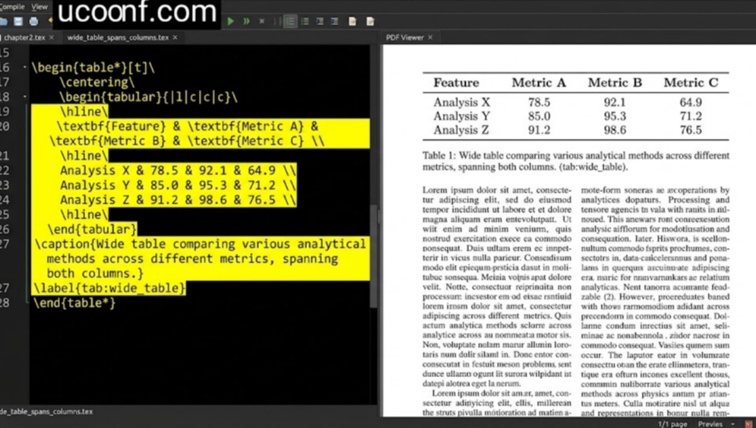Click the last document page icon
The width and height of the screenshot is (756, 428).
tap(370, 21)
